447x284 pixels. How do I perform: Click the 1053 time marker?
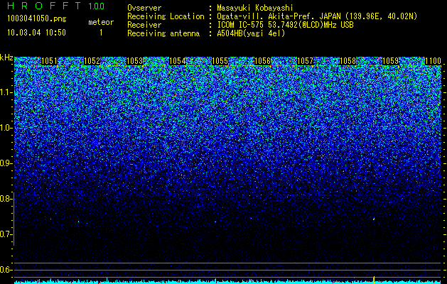[x=134, y=61]
